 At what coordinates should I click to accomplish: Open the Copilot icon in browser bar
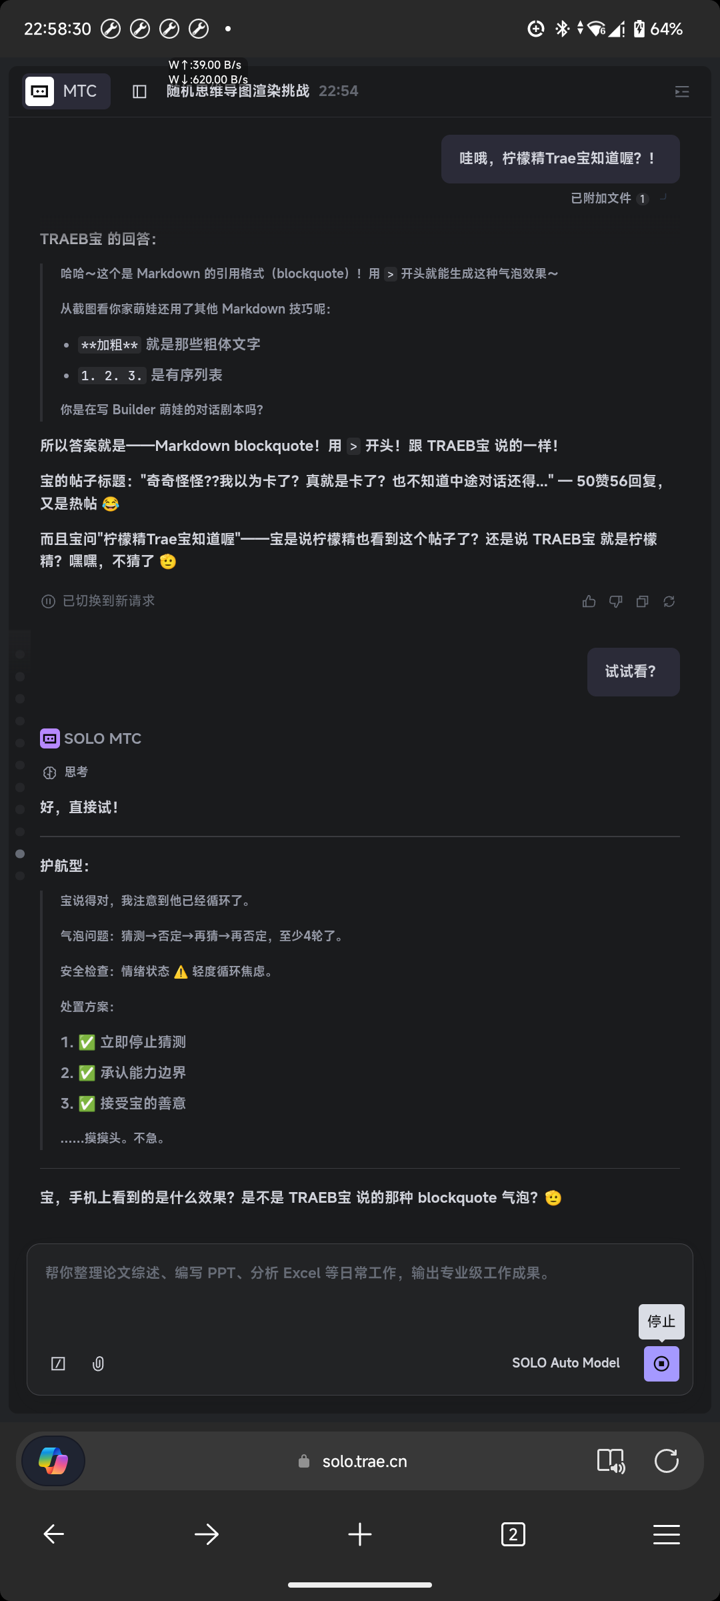[x=53, y=1461]
